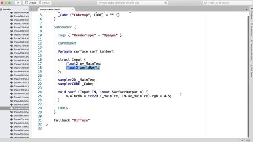This screenshot has width=253, height=142.
Task: Navigate forward with the right arrow button
Action: (36, 9)
